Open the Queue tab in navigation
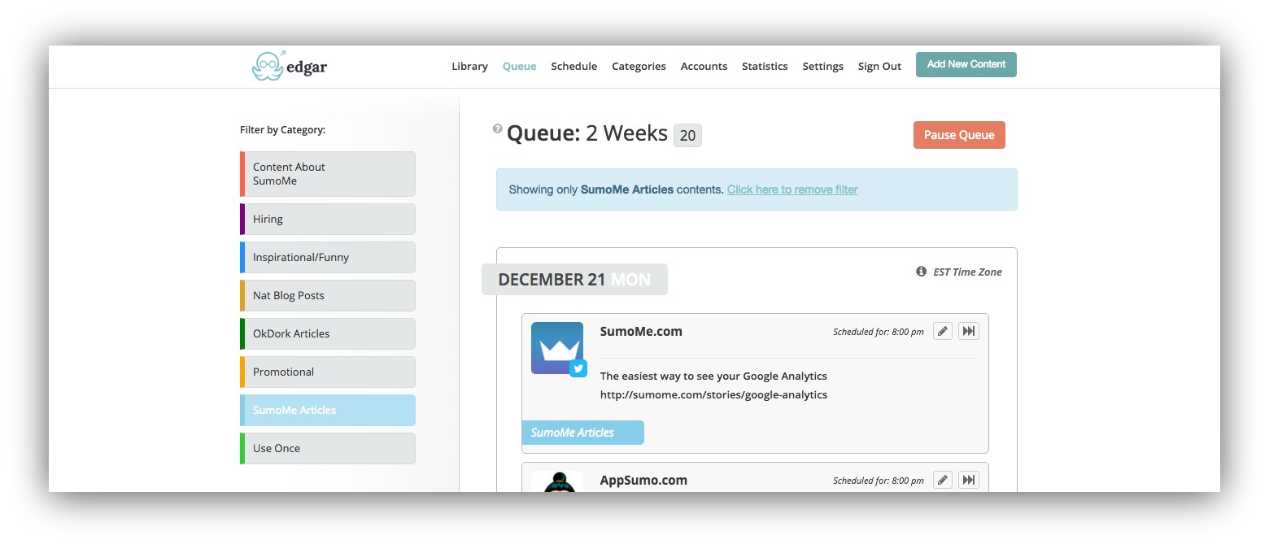The width and height of the screenshot is (1269, 544). 519,67
